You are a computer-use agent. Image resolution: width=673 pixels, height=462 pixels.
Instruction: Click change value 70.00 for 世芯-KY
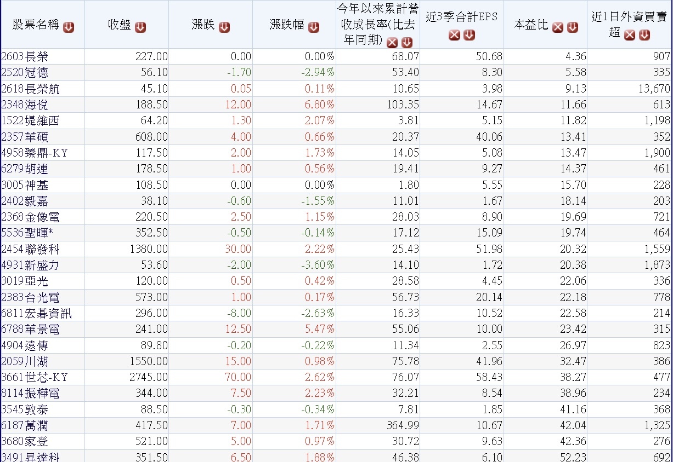tap(238, 378)
